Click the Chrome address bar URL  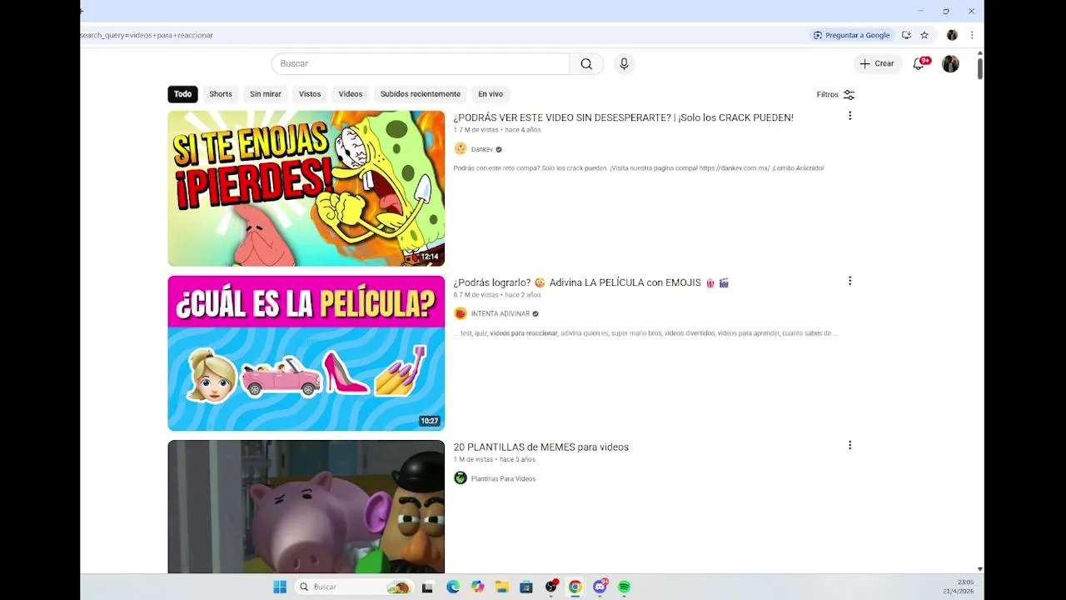[x=147, y=35]
